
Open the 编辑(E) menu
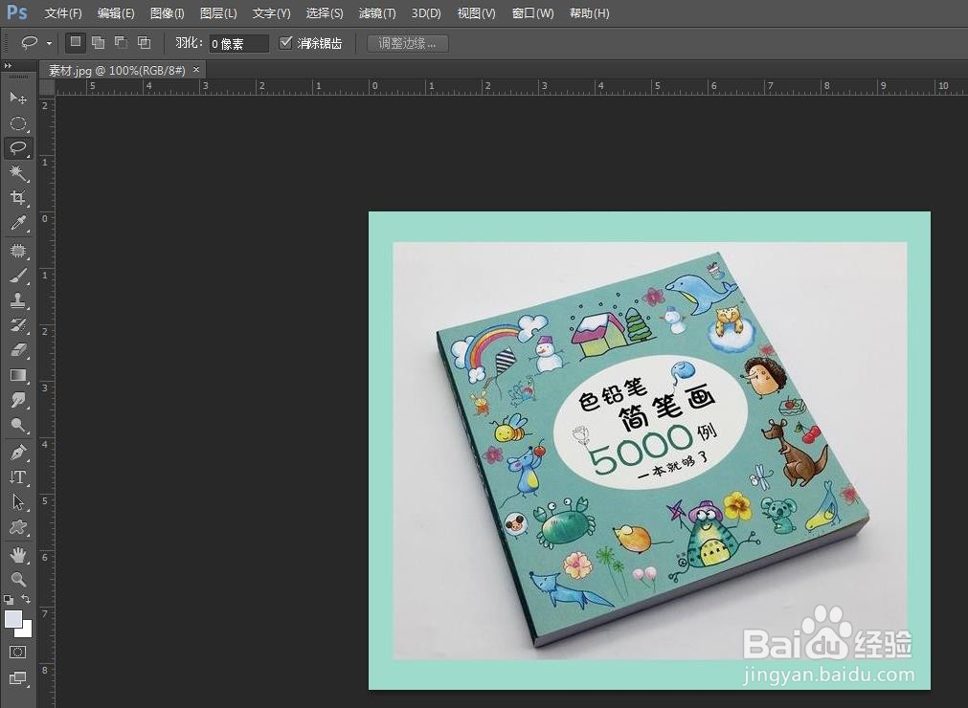pyautogui.click(x=116, y=13)
